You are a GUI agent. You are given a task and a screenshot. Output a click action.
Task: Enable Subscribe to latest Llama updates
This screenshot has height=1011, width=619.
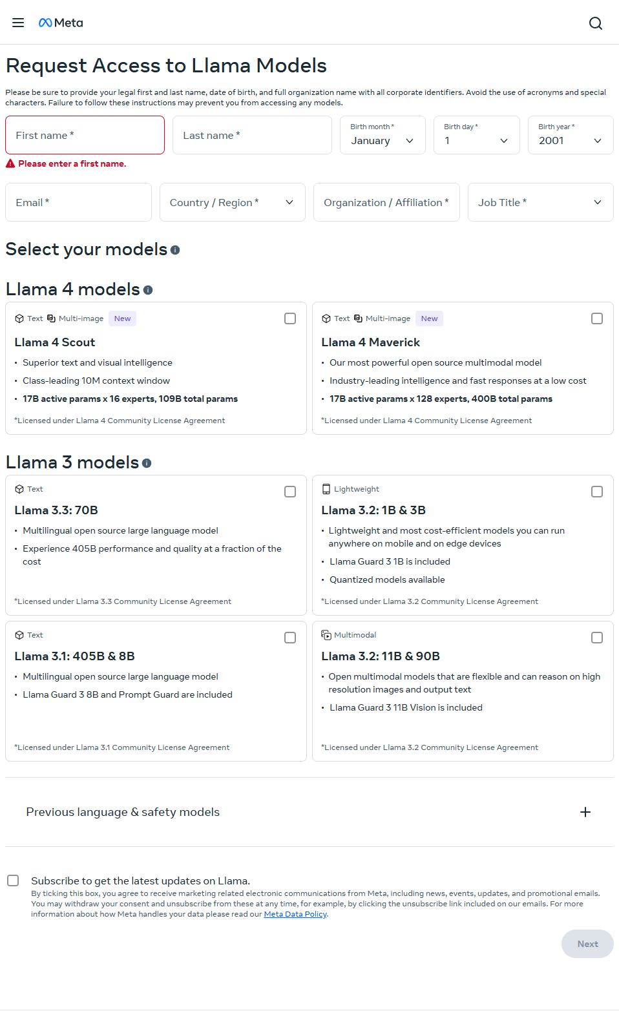(13, 880)
